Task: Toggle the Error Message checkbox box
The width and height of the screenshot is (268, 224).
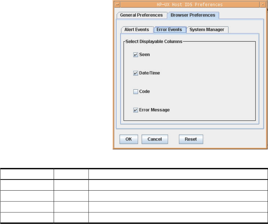Action: click(136, 110)
